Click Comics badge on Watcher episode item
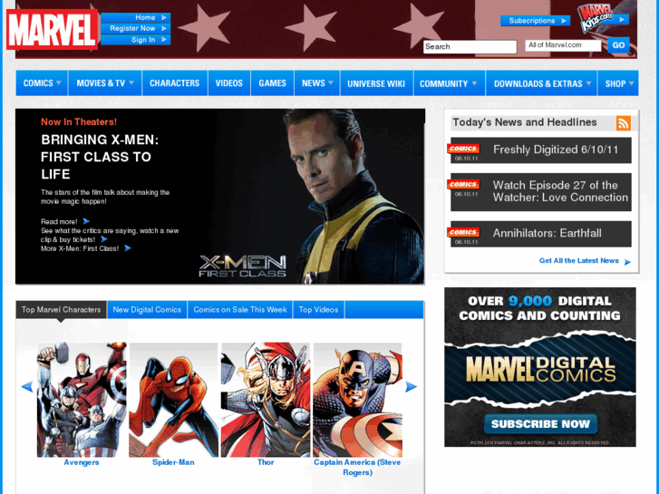This screenshot has width=659, height=494. pos(463,184)
